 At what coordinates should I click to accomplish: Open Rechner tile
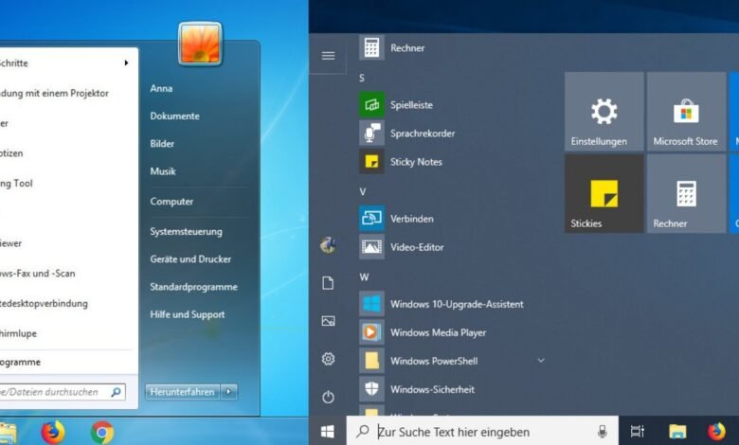(x=686, y=193)
